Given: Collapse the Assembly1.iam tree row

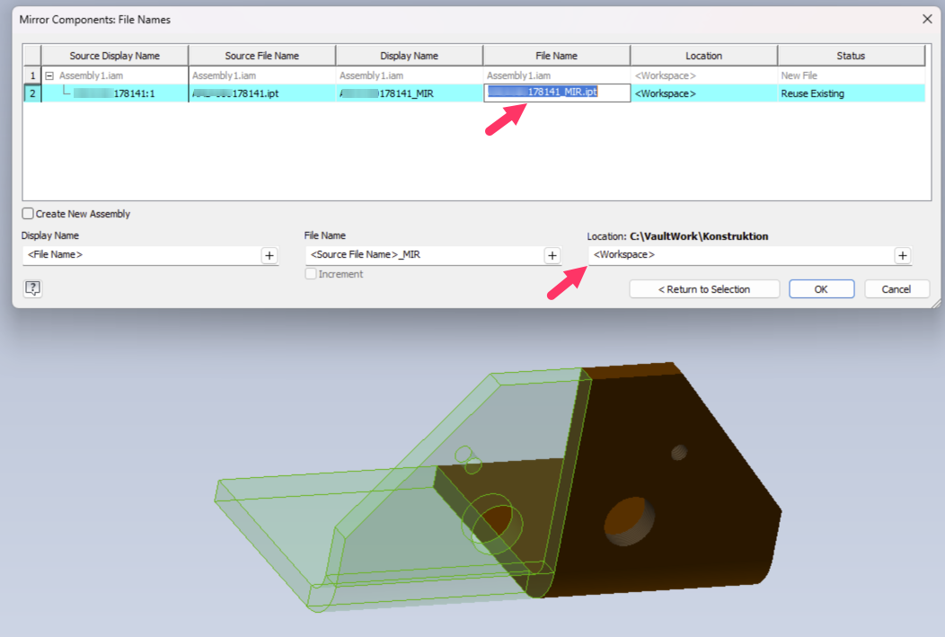Looking at the screenshot, I should (49, 76).
